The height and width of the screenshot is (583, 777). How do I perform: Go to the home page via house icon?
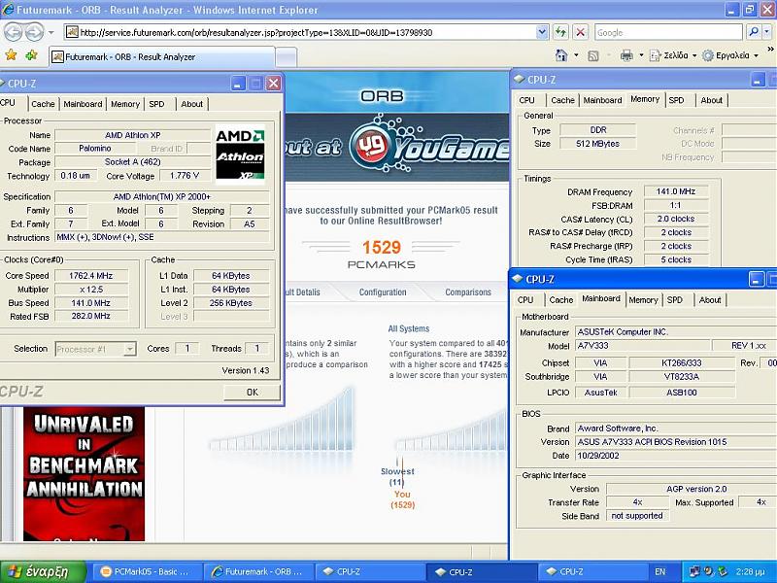pos(561,55)
